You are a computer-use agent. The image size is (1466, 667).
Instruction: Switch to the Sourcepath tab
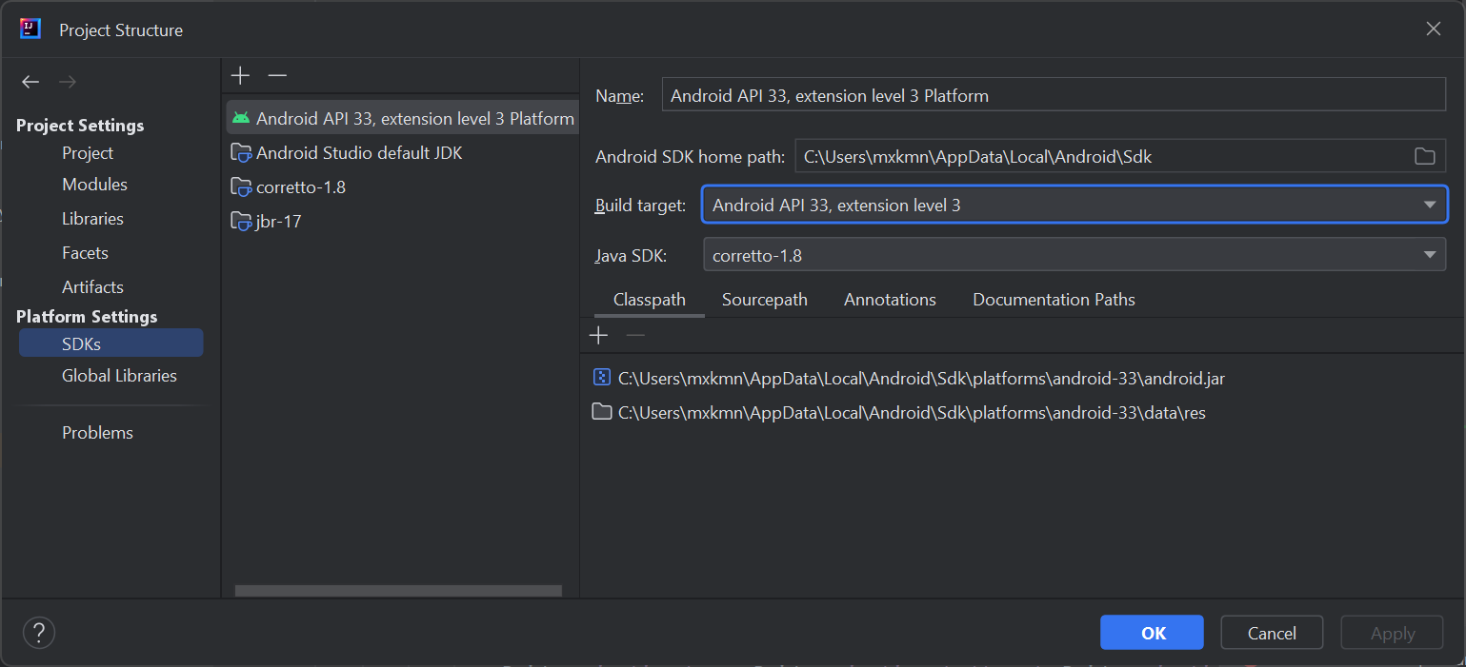(765, 300)
